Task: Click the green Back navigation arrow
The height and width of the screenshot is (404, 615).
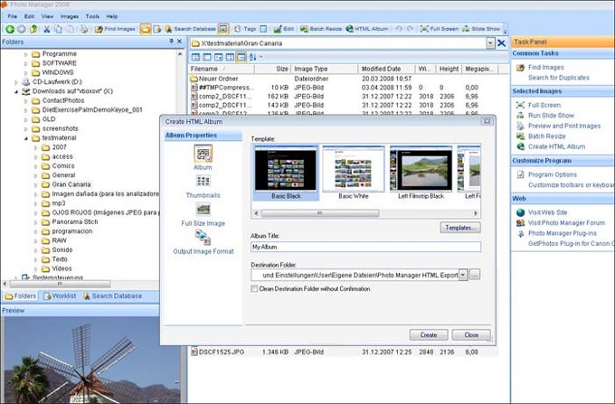Action: (x=10, y=29)
